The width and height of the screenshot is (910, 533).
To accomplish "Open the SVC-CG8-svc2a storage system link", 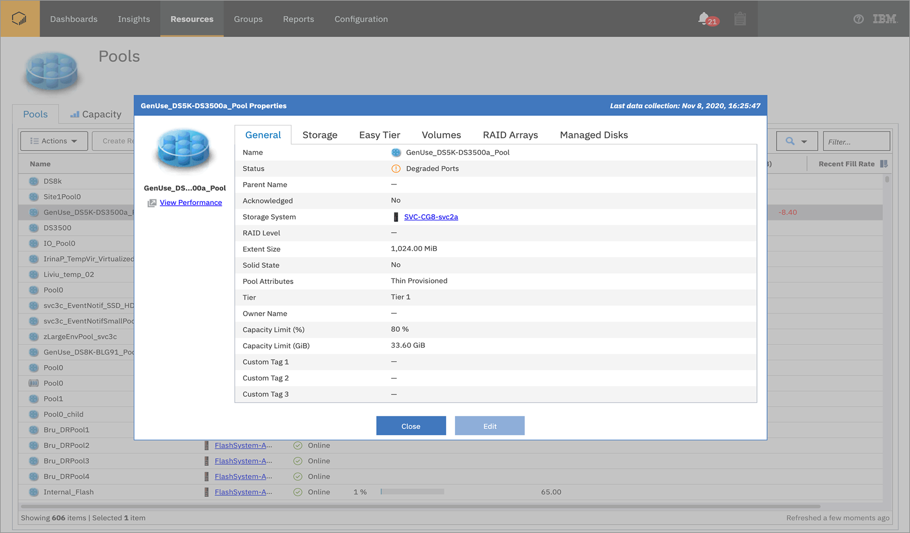I will [431, 217].
